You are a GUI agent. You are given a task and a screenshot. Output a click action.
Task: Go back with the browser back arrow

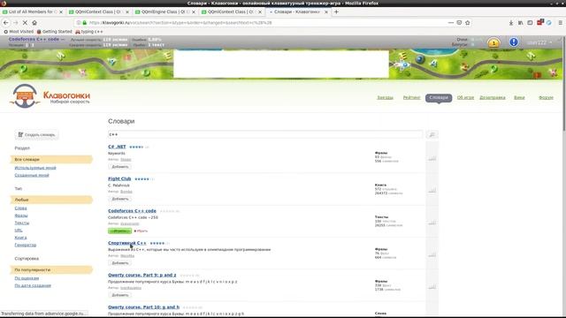click(x=6, y=22)
